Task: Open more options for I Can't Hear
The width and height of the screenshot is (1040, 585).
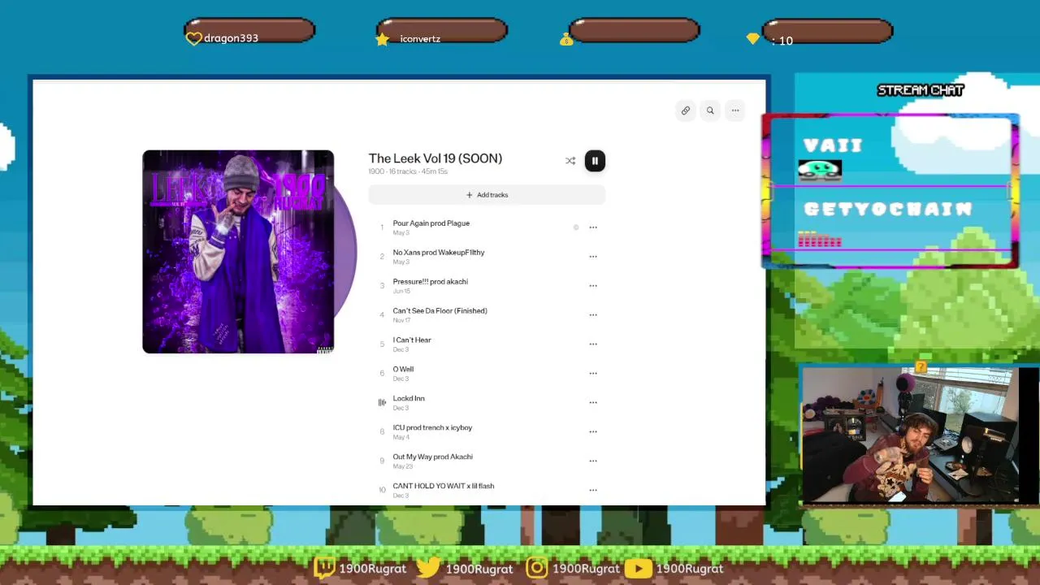Action: (x=593, y=344)
